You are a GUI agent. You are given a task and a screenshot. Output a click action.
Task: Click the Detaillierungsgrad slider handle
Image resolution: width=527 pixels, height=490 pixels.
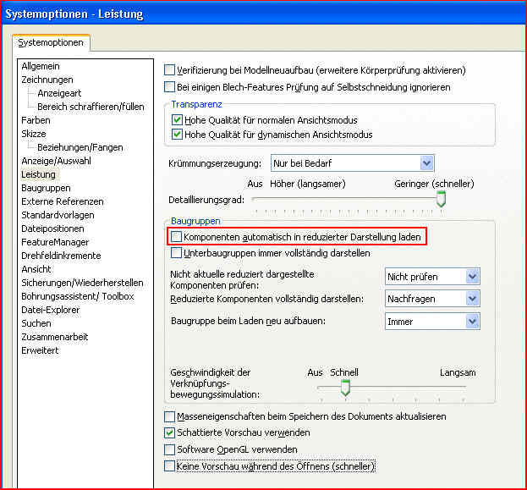pyautogui.click(x=441, y=199)
